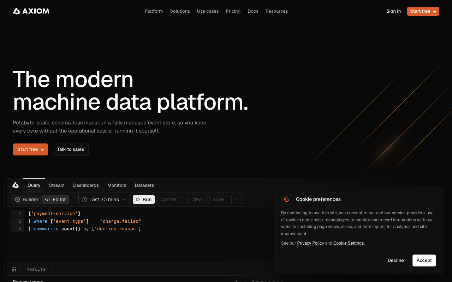452x282 pixels.
Task: Open the Datasets tab
Action: [144, 185]
